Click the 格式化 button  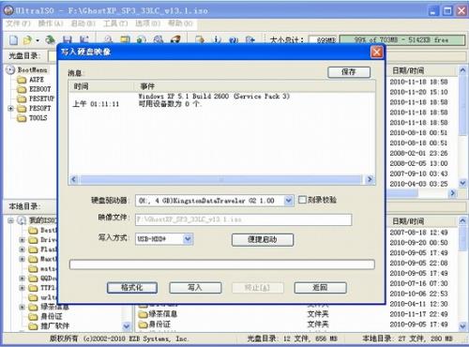point(132,288)
